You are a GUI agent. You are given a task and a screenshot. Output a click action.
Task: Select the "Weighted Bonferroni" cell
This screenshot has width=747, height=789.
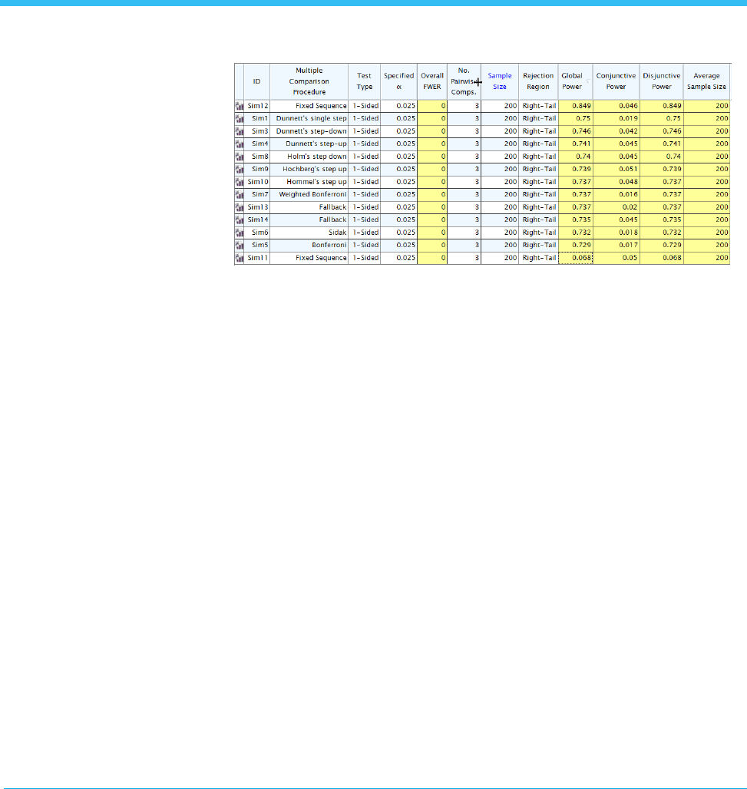[x=309, y=195]
